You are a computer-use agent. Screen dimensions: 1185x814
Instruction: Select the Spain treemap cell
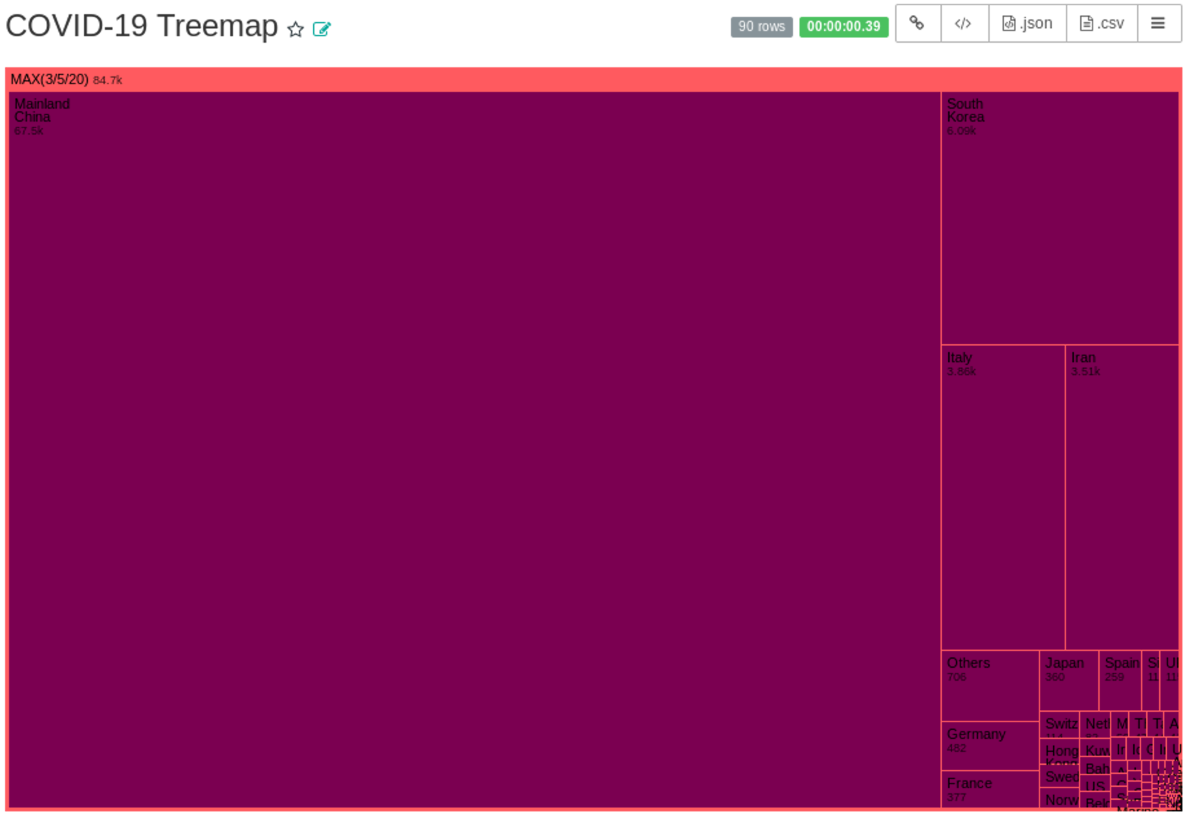1120,681
